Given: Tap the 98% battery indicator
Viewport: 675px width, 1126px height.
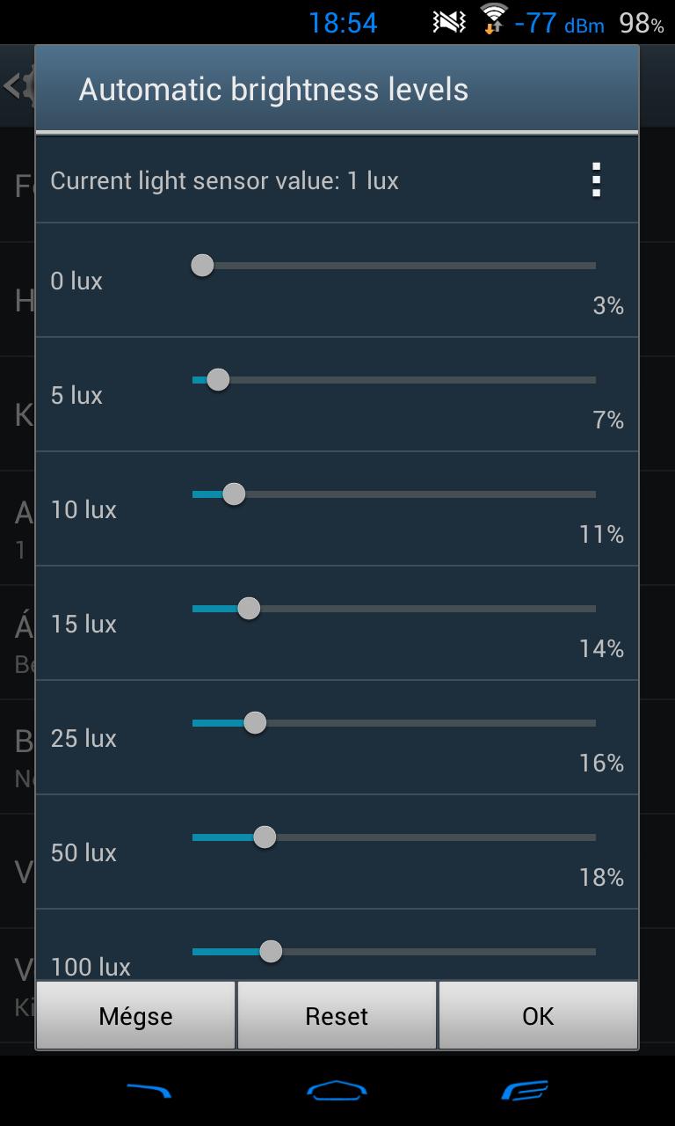Looking at the screenshot, I should tap(642, 23).
